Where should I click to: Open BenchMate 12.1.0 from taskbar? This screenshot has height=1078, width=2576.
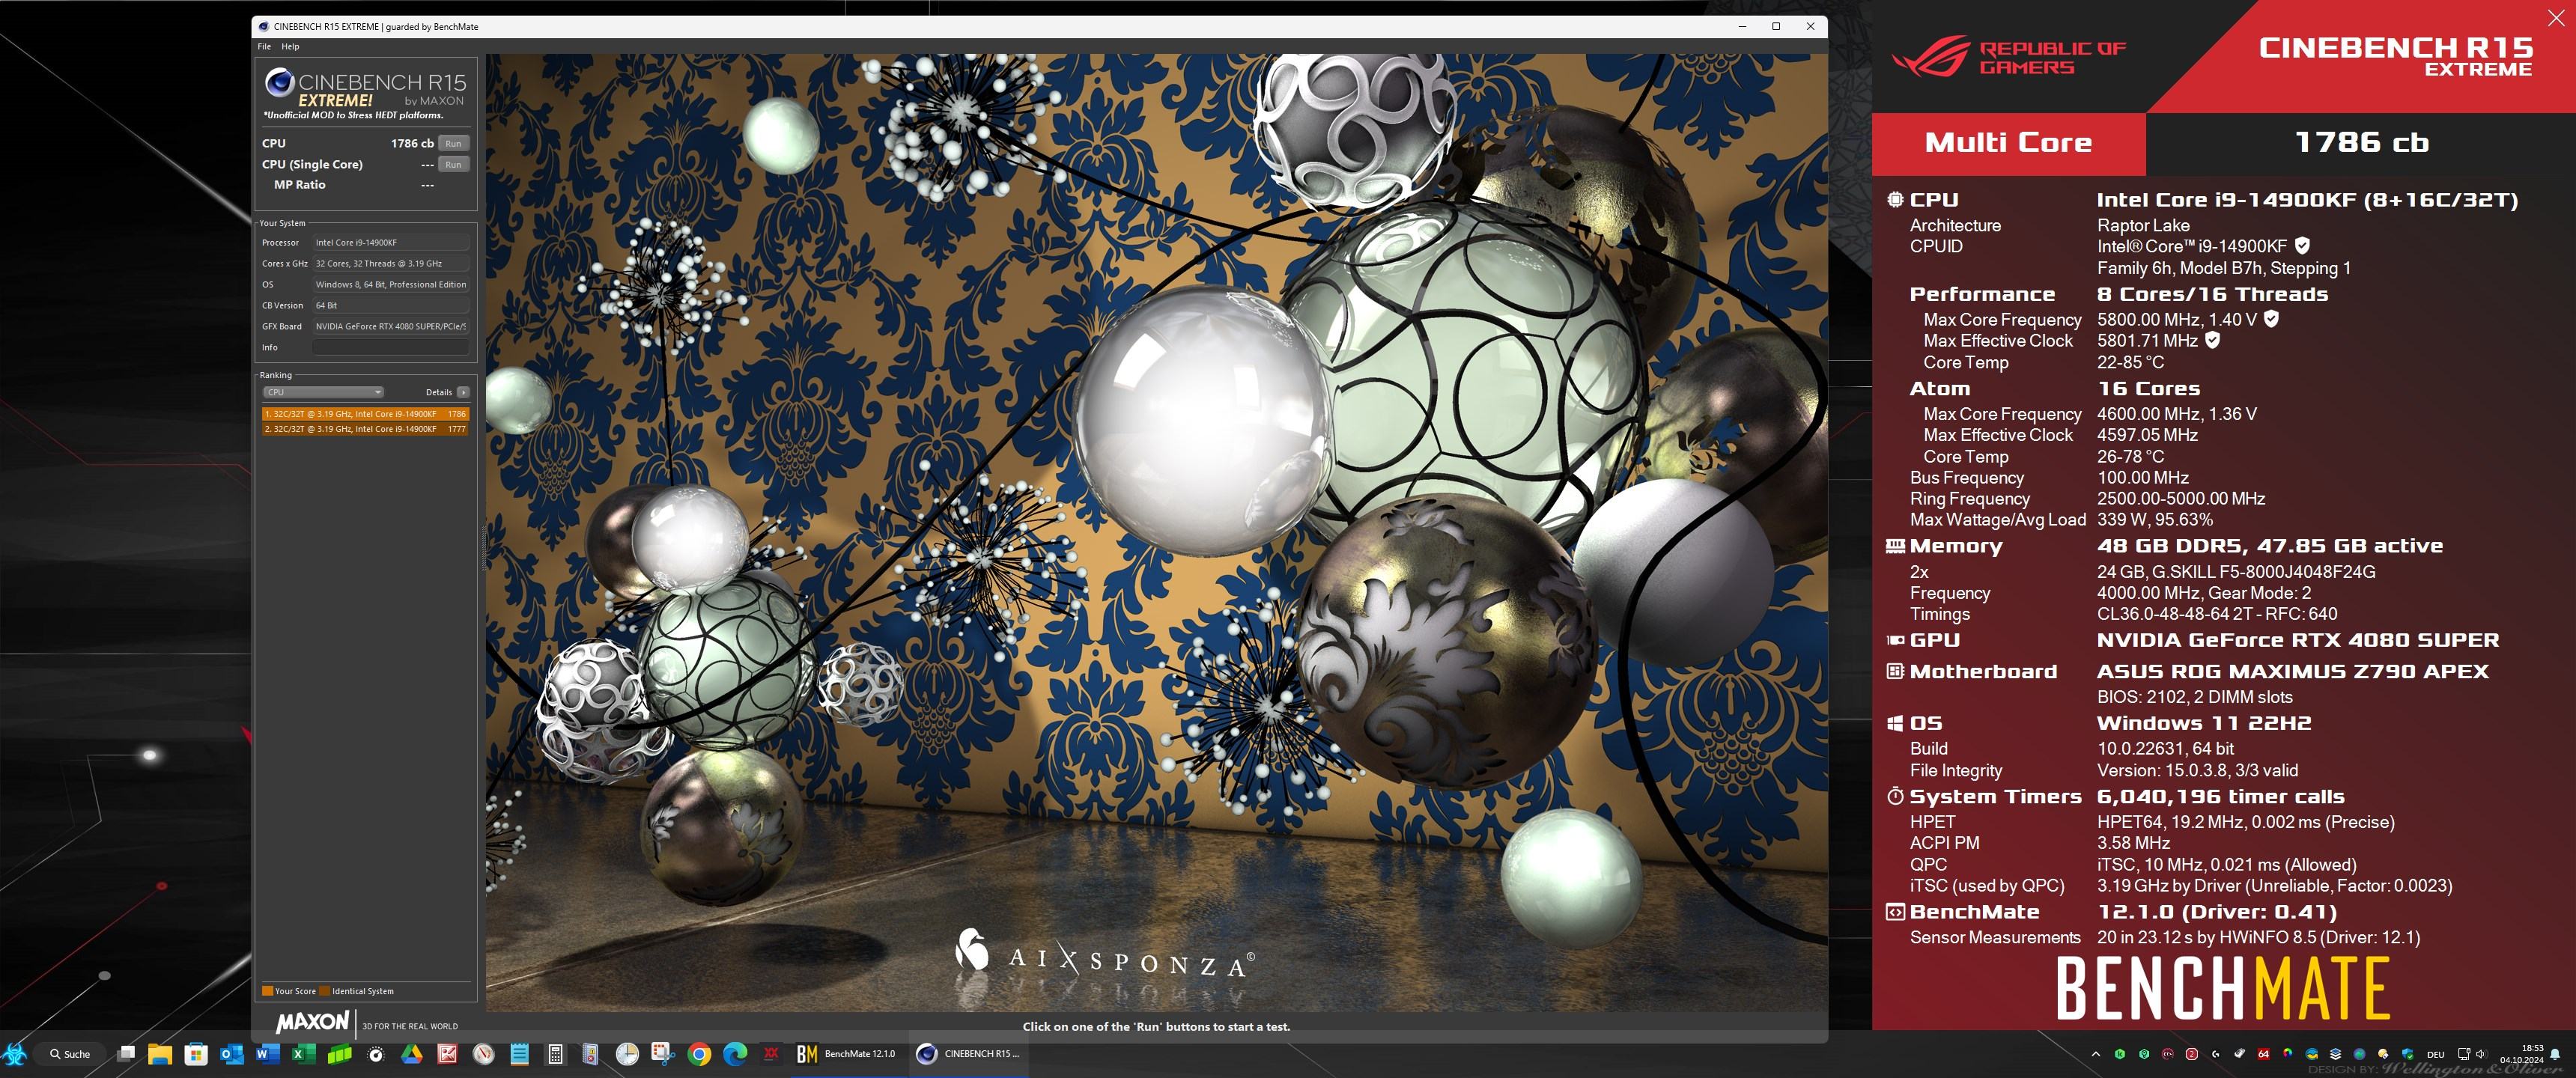(846, 1054)
